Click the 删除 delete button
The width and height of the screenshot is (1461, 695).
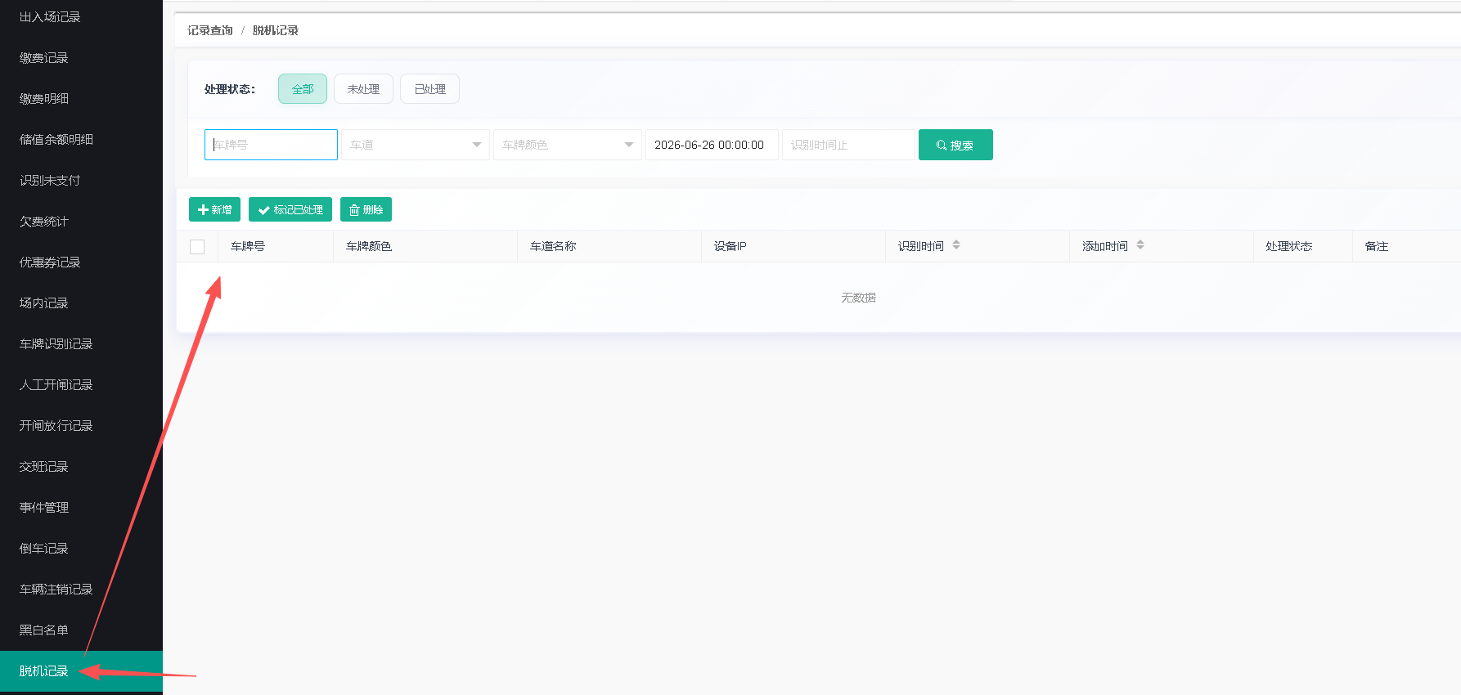(366, 209)
